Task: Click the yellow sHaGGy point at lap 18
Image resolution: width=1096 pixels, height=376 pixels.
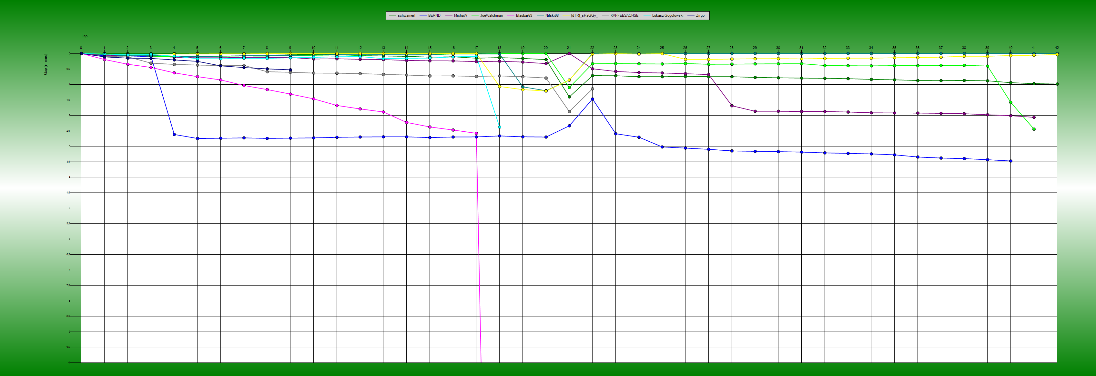Action: (x=500, y=87)
